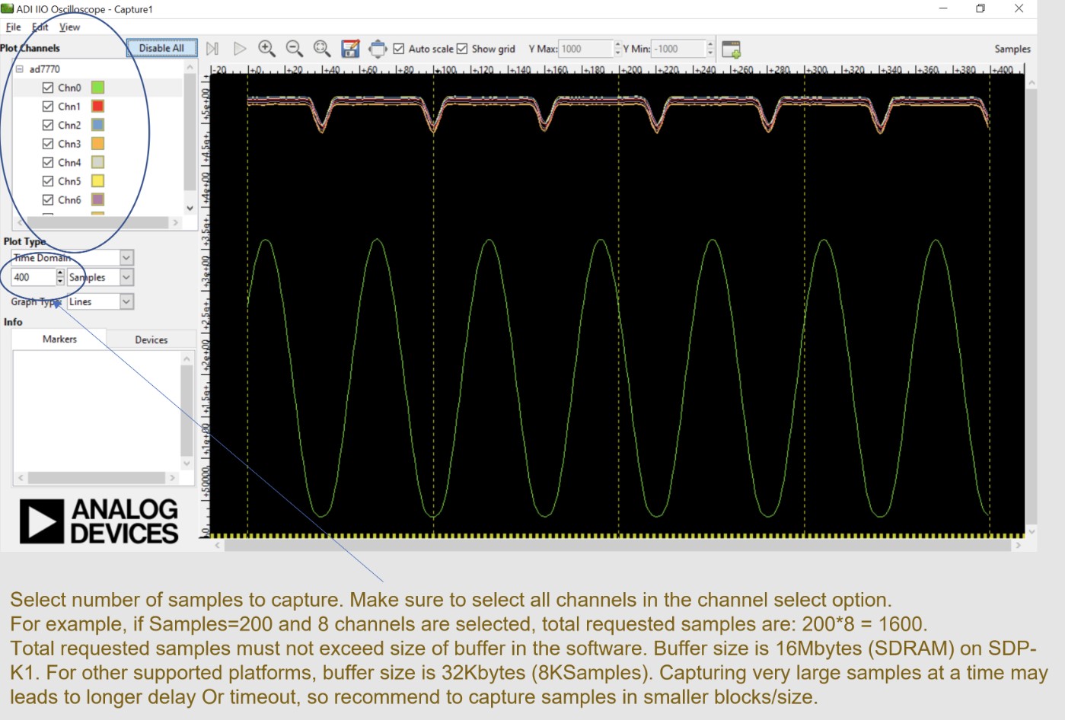Open the save plot snapshot icon
This screenshot has width=1065, height=720.
coord(350,48)
